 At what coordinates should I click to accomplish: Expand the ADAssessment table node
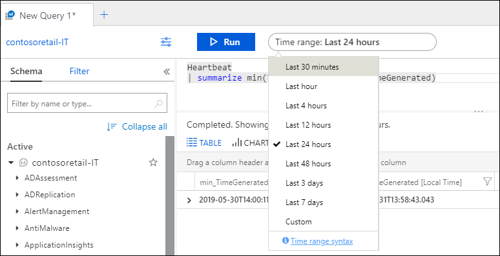tap(17, 178)
